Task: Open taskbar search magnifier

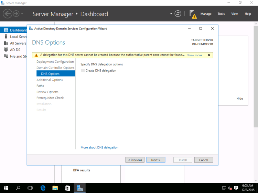Action: 18,188
